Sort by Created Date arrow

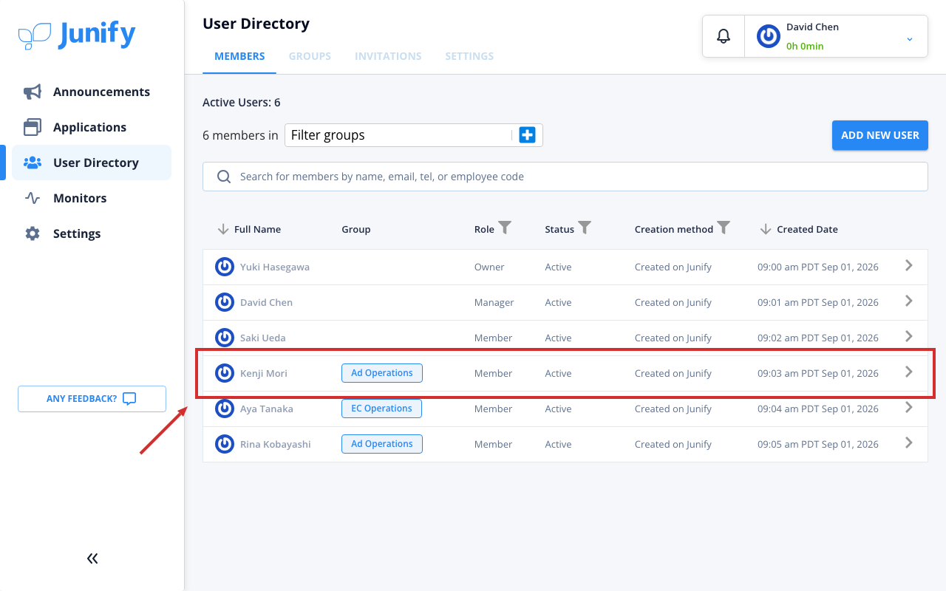click(766, 229)
